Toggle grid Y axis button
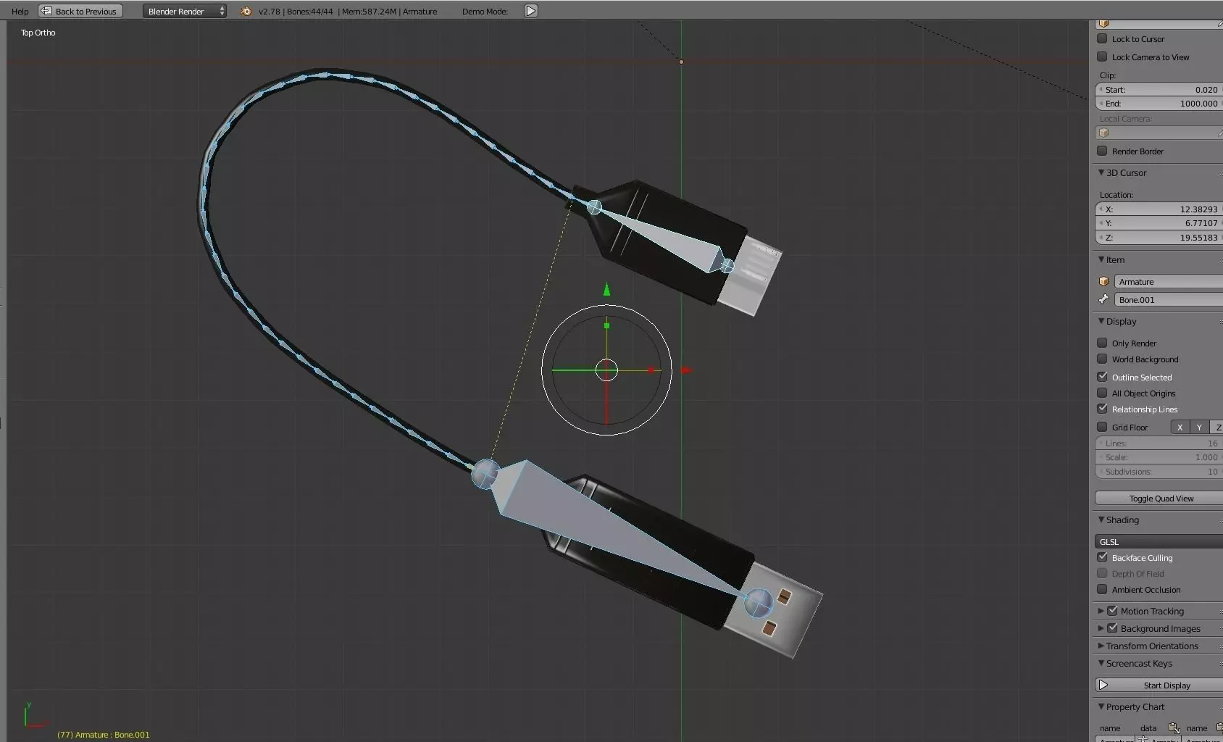The height and width of the screenshot is (742, 1223). (x=1199, y=427)
